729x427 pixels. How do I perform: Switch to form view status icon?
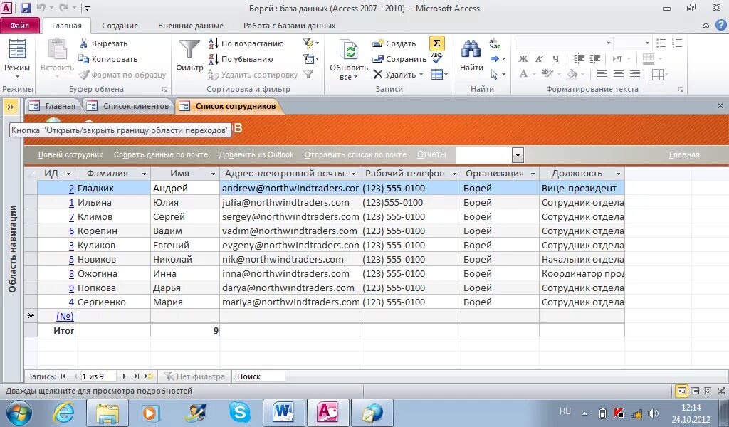(681, 391)
